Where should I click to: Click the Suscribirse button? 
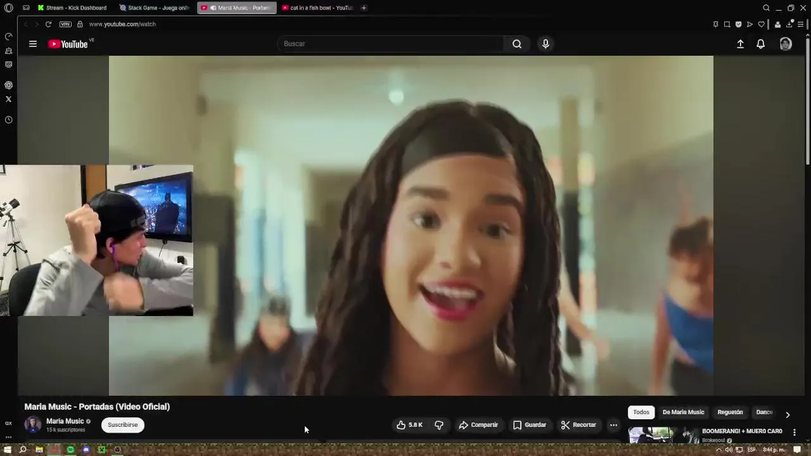123,425
